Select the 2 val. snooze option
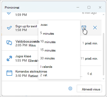 [44, 75]
